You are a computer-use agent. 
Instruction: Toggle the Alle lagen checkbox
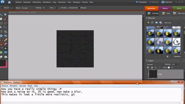point(79,8)
